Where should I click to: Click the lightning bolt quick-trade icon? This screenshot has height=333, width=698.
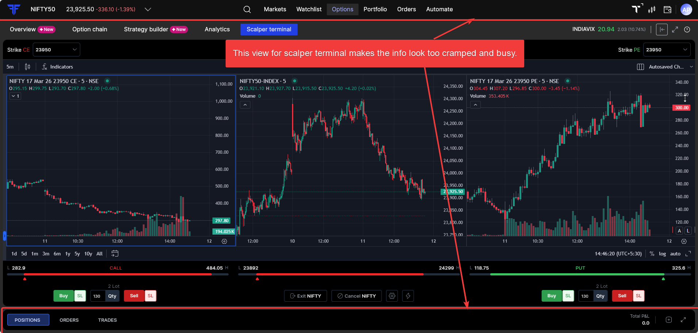(408, 296)
